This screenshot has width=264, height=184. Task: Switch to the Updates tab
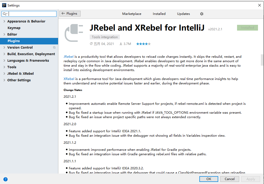pyautogui.click(x=183, y=14)
